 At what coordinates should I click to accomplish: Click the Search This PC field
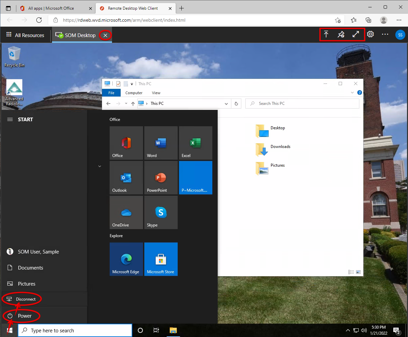point(302,104)
